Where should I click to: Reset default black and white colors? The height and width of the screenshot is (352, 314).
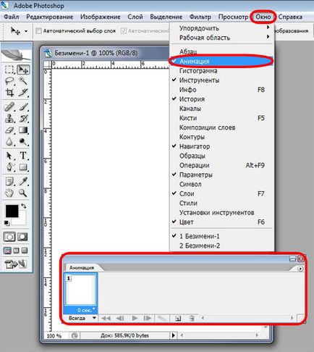pos(7,223)
